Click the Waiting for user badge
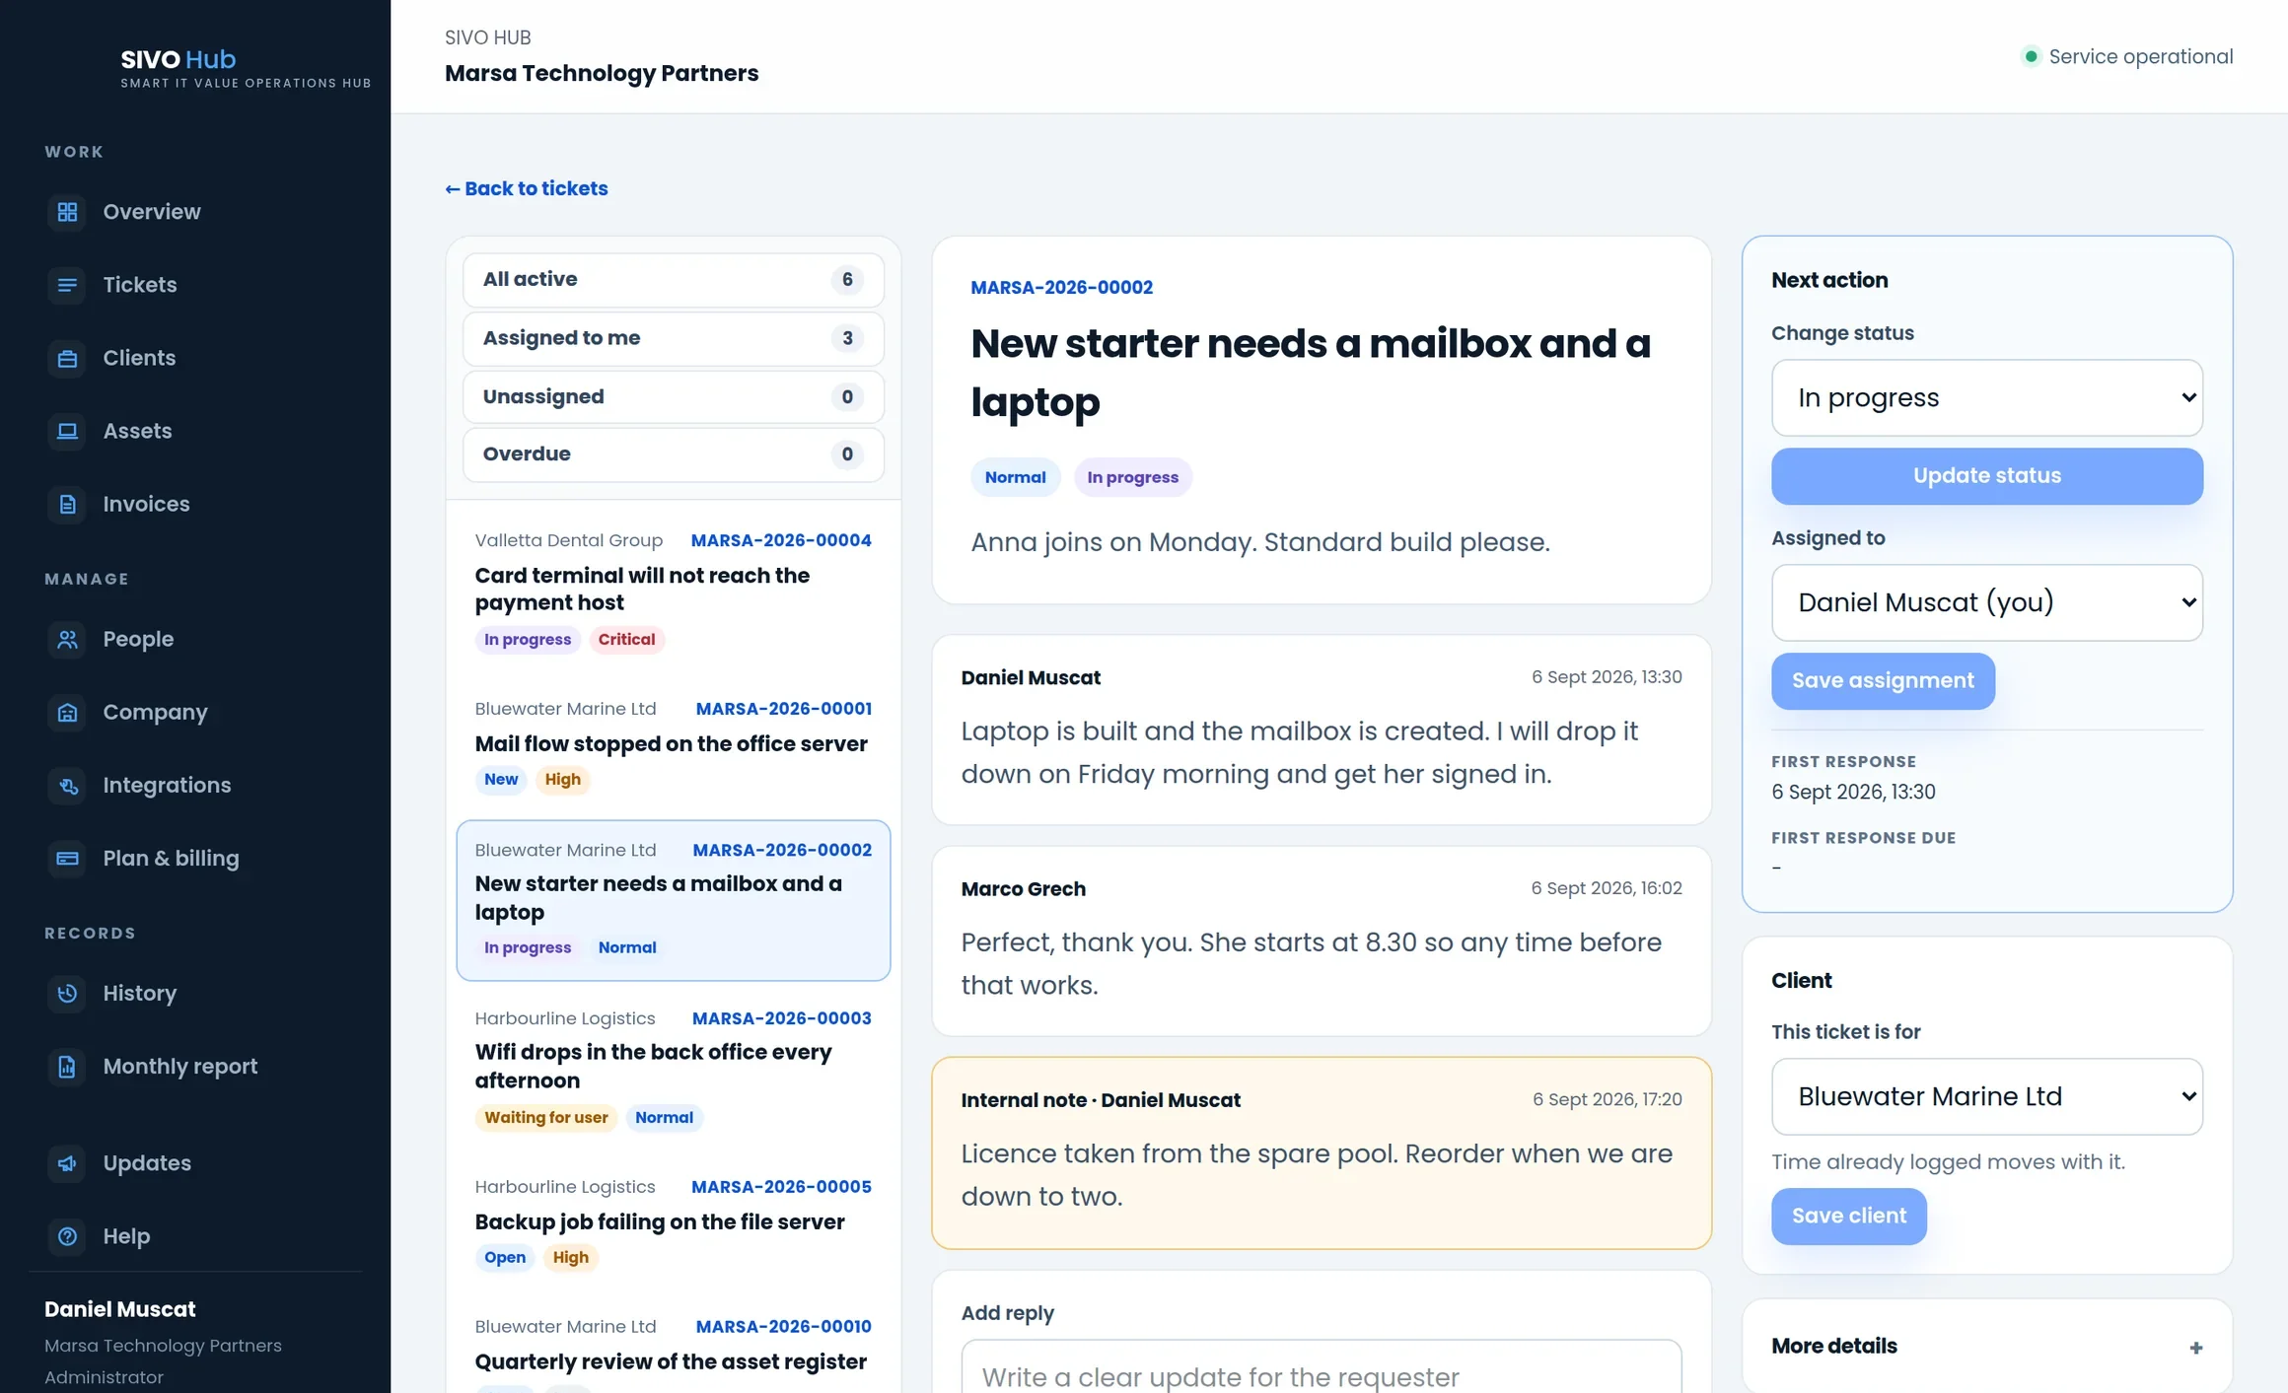The height and width of the screenshot is (1393, 2288). [545, 1118]
